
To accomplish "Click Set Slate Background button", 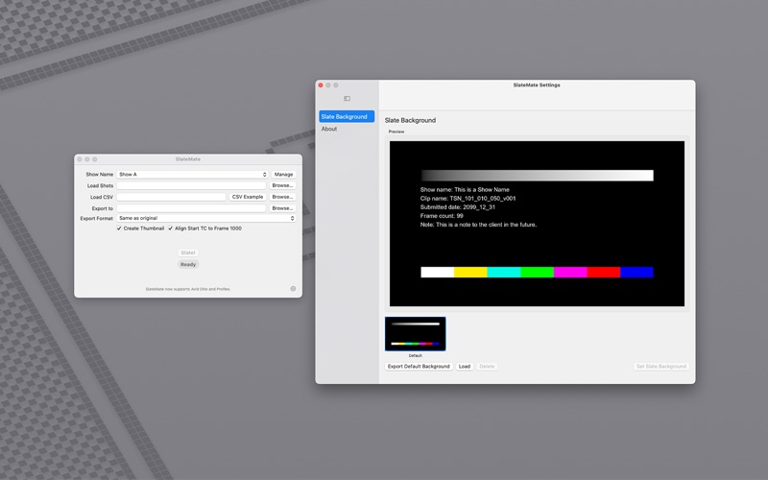I will (661, 367).
